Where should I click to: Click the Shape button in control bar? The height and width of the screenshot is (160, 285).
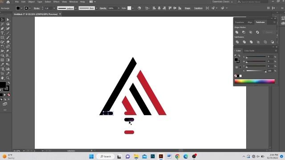[x=187, y=8]
